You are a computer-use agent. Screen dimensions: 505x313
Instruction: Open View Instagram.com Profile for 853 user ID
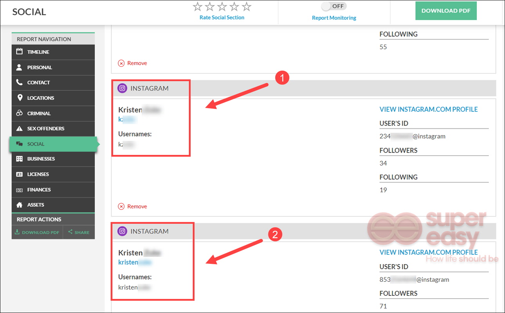pyautogui.click(x=429, y=252)
